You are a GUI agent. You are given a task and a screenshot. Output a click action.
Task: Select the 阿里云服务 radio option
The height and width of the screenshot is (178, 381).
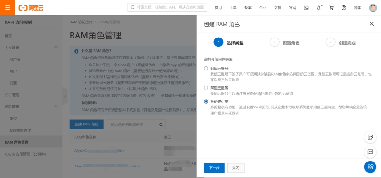tap(206, 88)
